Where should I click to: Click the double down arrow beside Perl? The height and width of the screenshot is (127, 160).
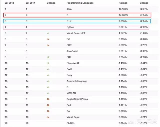(48, 105)
